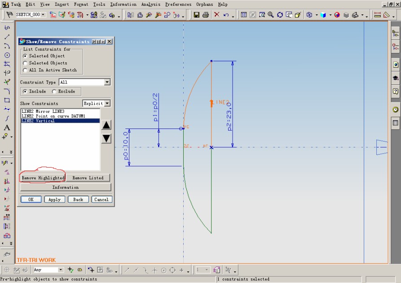
Task: Click the red X Delete icon
Action: tap(217, 15)
